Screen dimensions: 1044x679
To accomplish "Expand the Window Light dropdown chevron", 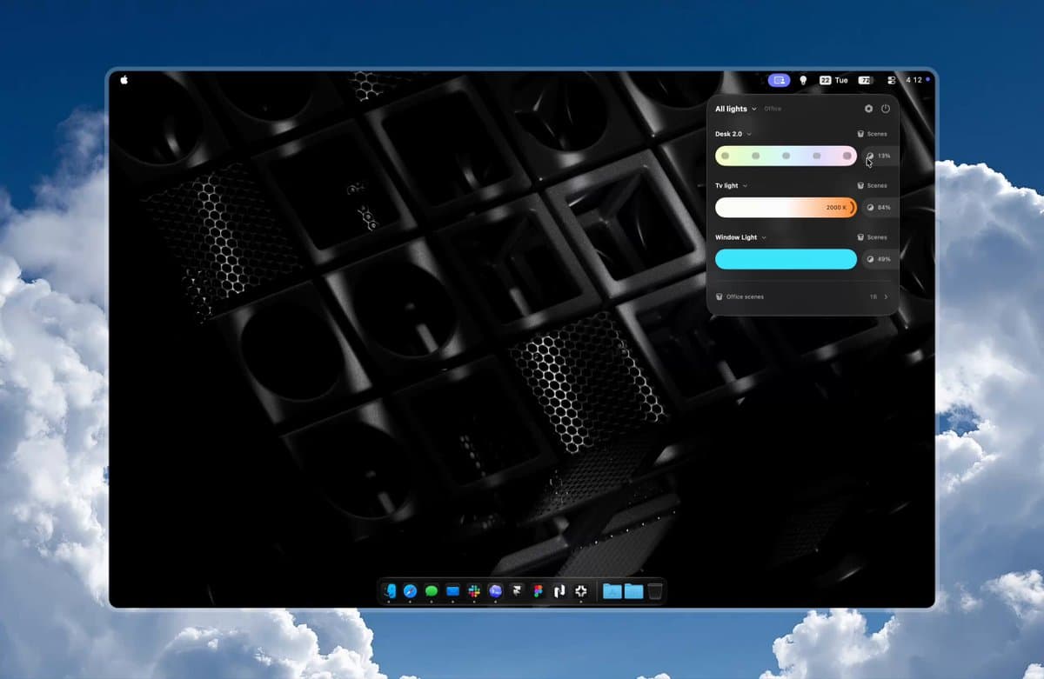I will 764,236.
